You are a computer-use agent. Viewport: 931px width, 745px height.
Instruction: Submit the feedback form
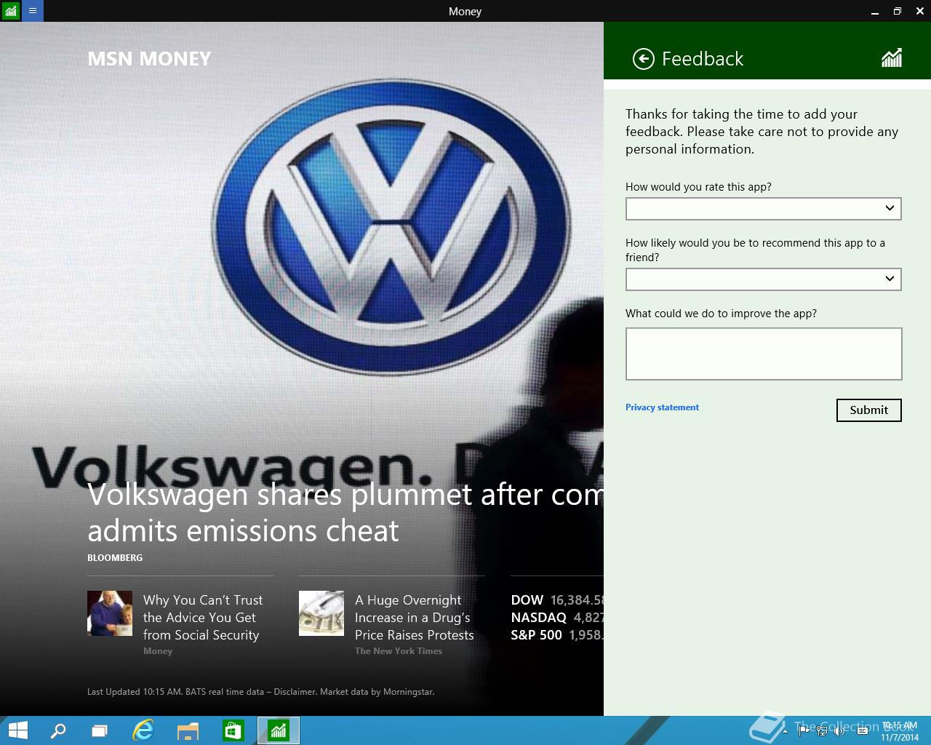[x=869, y=410]
